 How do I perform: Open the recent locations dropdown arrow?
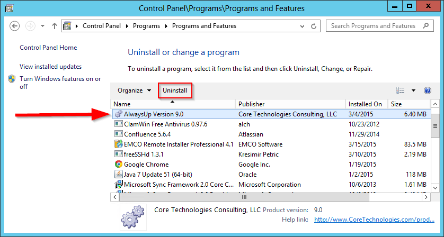pos(42,26)
